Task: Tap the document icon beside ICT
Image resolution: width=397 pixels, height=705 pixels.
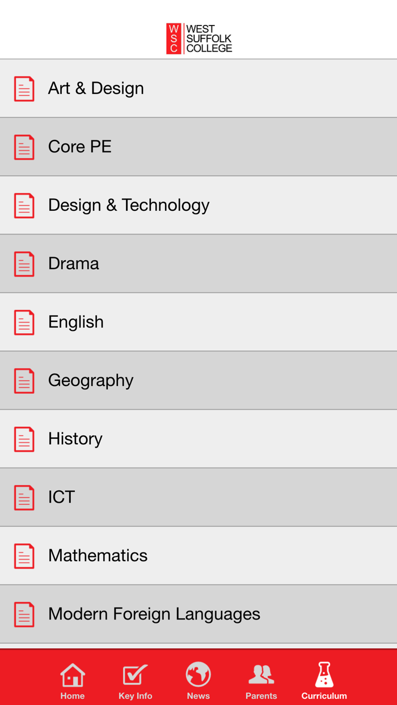Action: [24, 498]
